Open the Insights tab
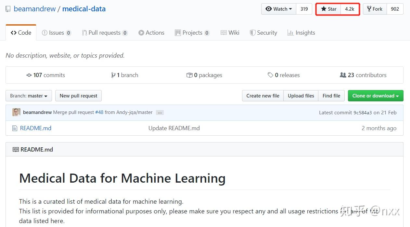Screen dimensions: 410x227 (301, 33)
